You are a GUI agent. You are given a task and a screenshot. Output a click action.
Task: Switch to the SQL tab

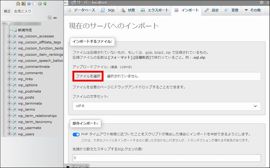(x=108, y=10)
